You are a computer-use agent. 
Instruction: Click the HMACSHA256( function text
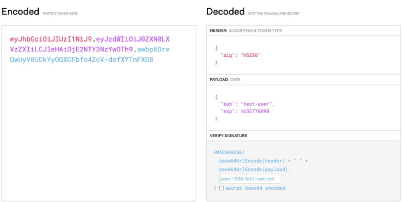point(229,152)
